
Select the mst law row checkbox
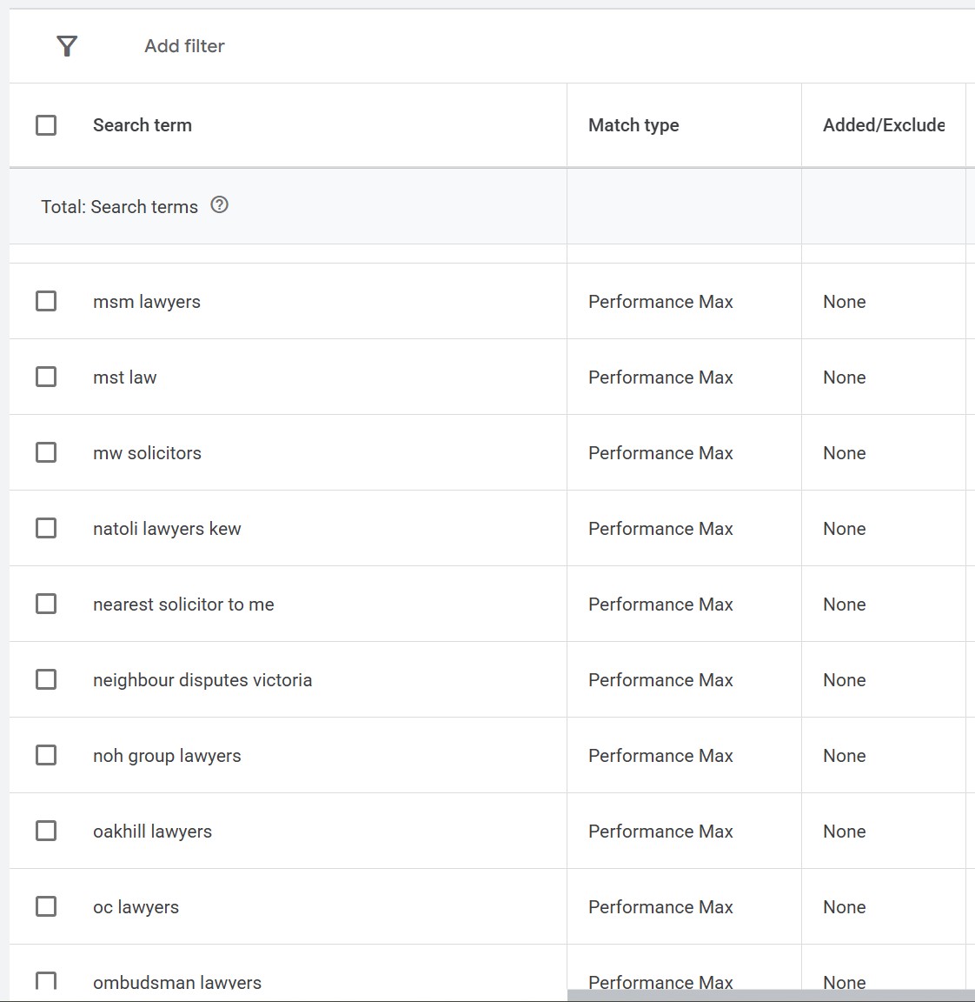point(46,377)
